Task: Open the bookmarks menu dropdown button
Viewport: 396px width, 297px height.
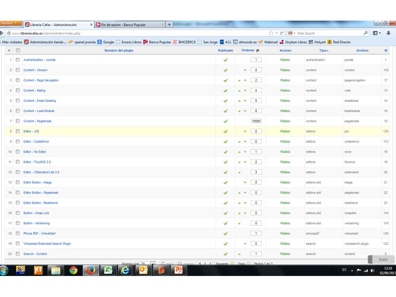Action: (x=377, y=33)
